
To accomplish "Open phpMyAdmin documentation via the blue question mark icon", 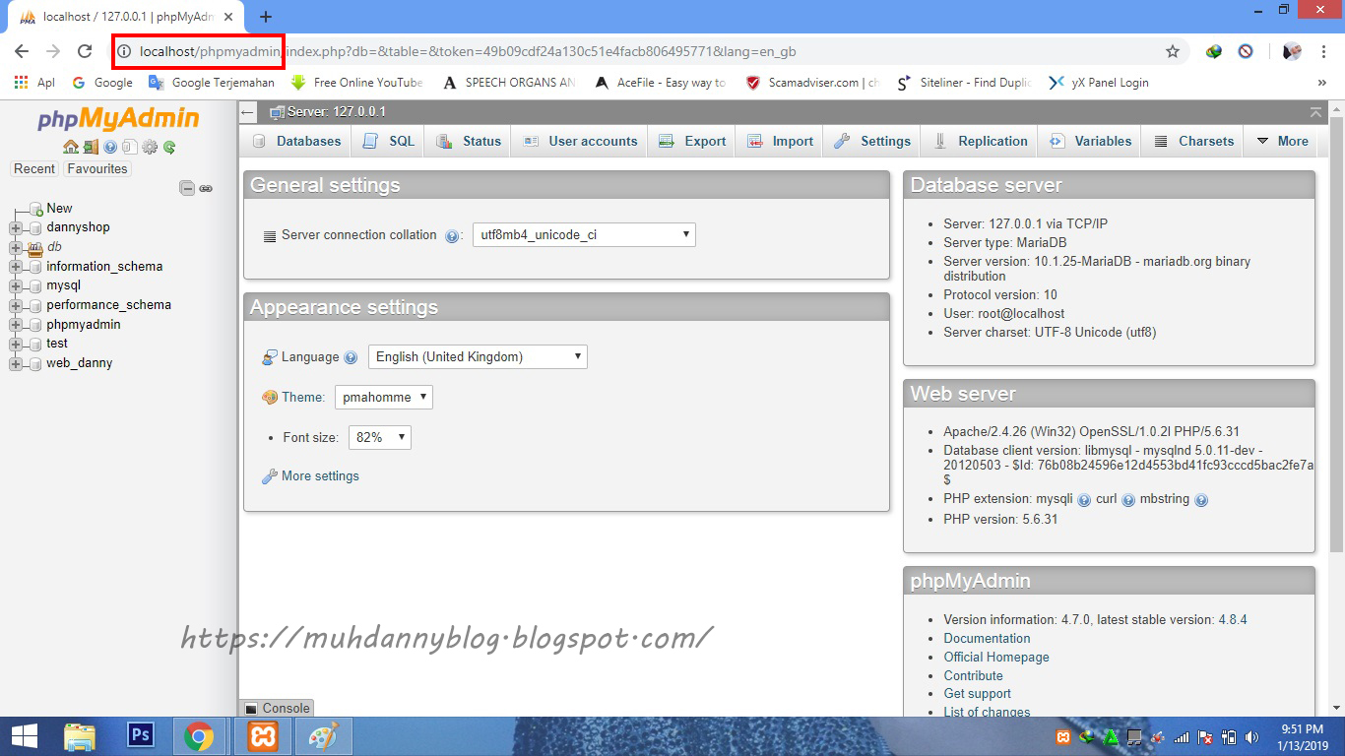I will (109, 148).
